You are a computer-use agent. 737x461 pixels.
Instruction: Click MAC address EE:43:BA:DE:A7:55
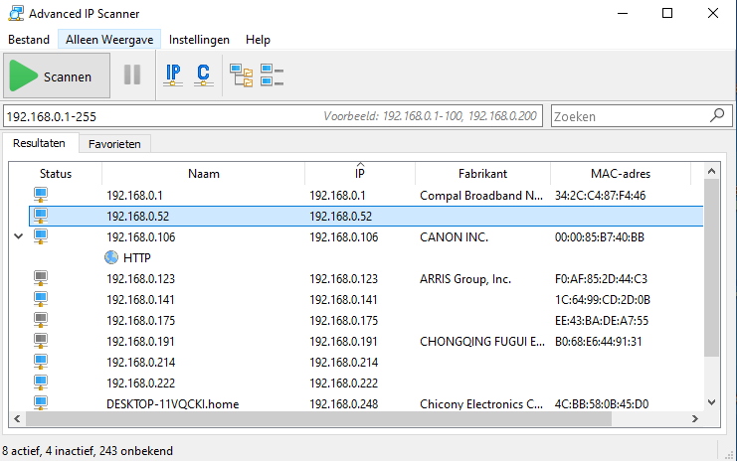(x=602, y=321)
